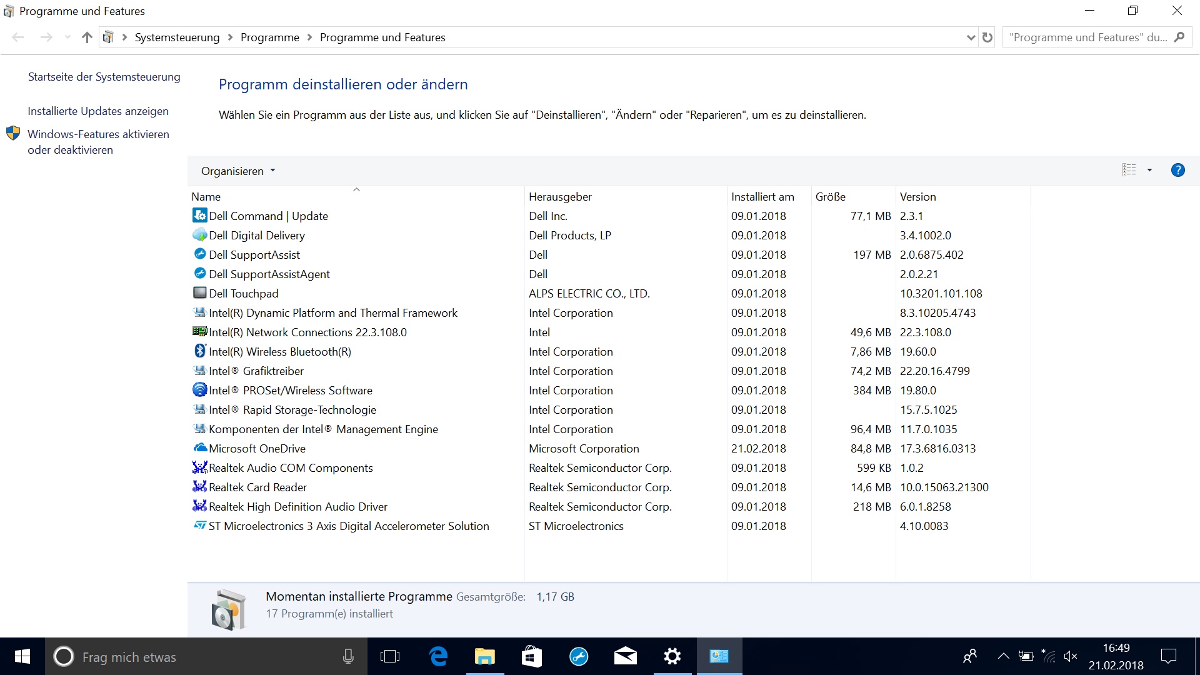Activate the Cortana microphone
This screenshot has height=675, width=1200.
tap(348, 656)
